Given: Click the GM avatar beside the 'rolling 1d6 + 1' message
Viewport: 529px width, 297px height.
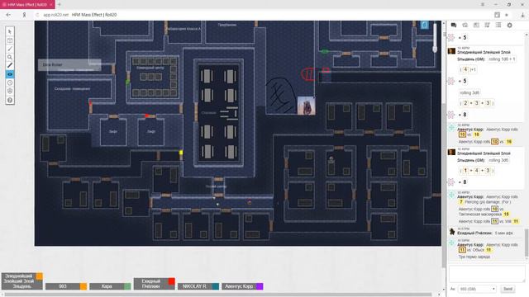Looking at the screenshot, I should click(x=451, y=51).
